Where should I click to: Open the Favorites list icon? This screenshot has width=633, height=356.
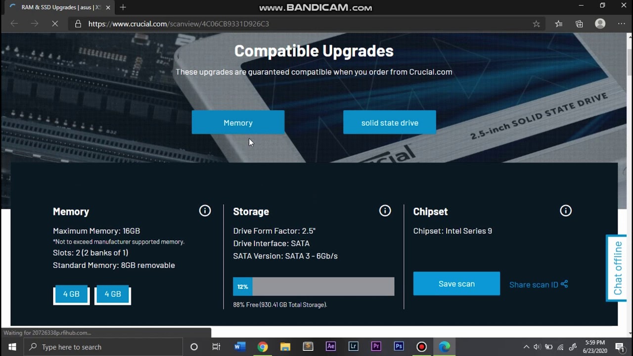click(x=559, y=24)
